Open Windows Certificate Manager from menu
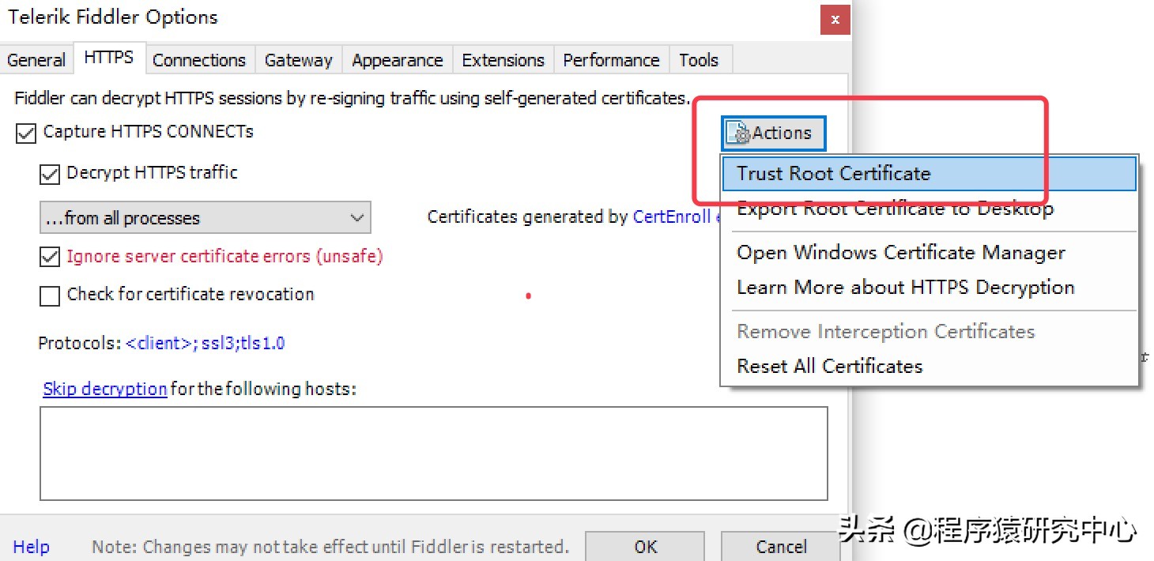Screen dimensions: 1154x561 (929, 253)
